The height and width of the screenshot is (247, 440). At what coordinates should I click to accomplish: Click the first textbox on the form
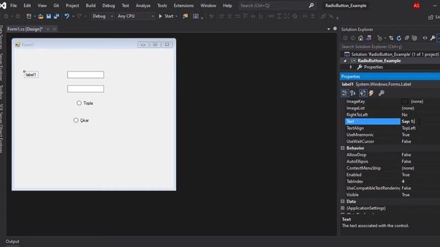(x=85, y=75)
